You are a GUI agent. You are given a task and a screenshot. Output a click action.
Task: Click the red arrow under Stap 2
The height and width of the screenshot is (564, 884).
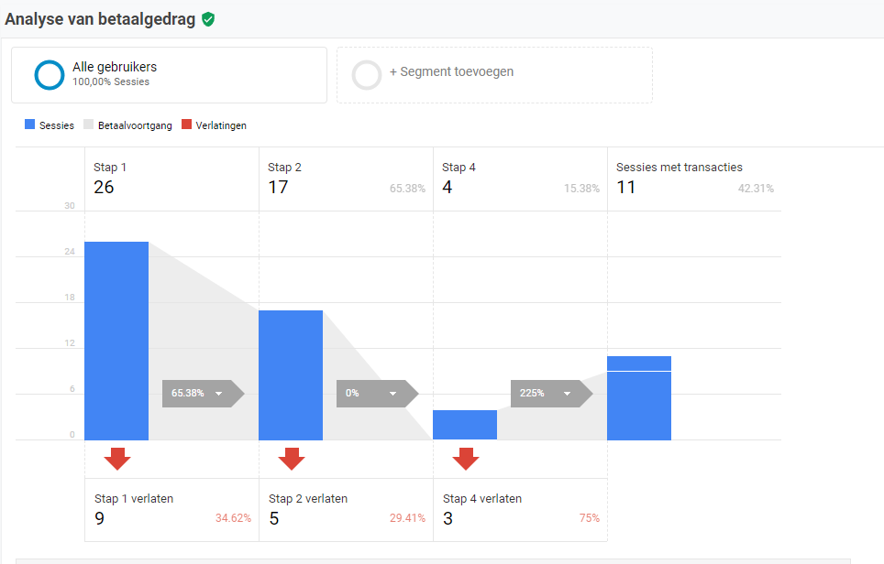(292, 459)
